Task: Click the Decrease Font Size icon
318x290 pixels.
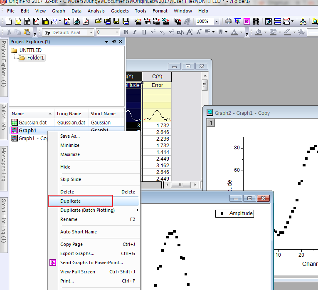Action: coord(199,32)
